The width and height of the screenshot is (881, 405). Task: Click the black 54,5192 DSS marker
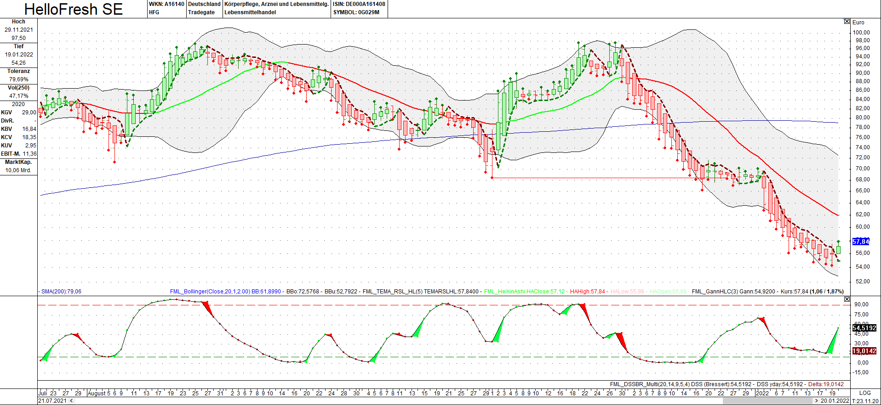(x=864, y=328)
